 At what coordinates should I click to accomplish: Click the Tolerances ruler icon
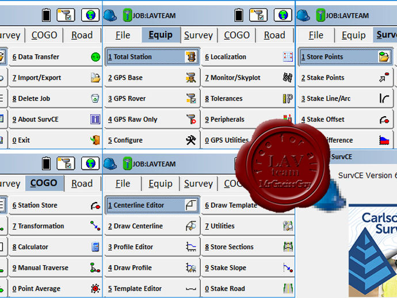point(288,98)
